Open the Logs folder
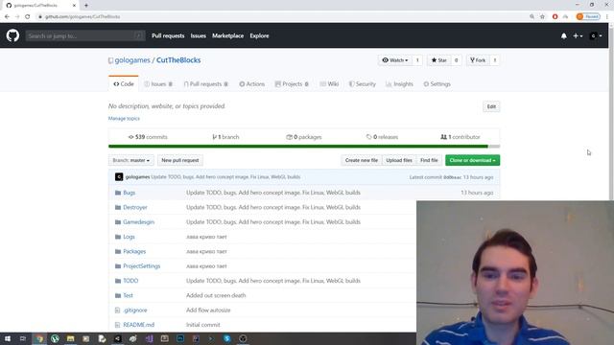 129,237
